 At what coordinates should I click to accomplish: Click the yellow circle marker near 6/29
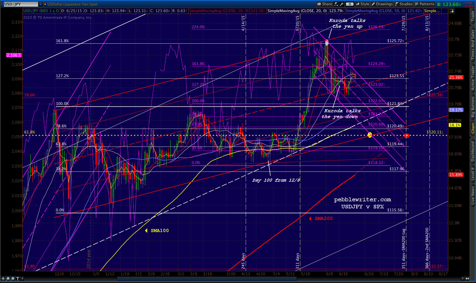[x=370, y=135]
